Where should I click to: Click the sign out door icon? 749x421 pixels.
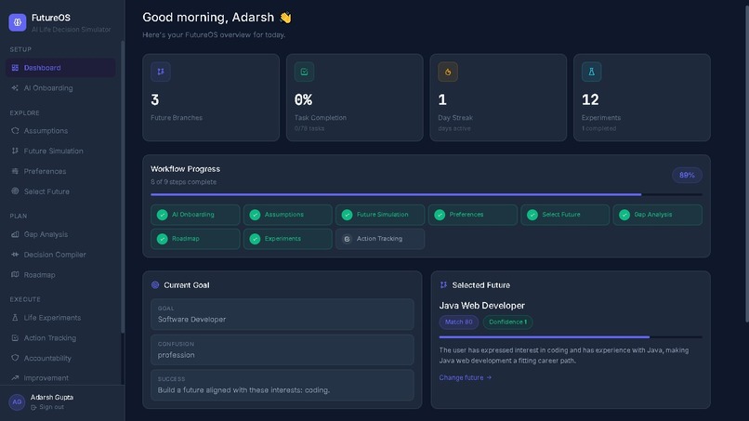click(x=33, y=408)
